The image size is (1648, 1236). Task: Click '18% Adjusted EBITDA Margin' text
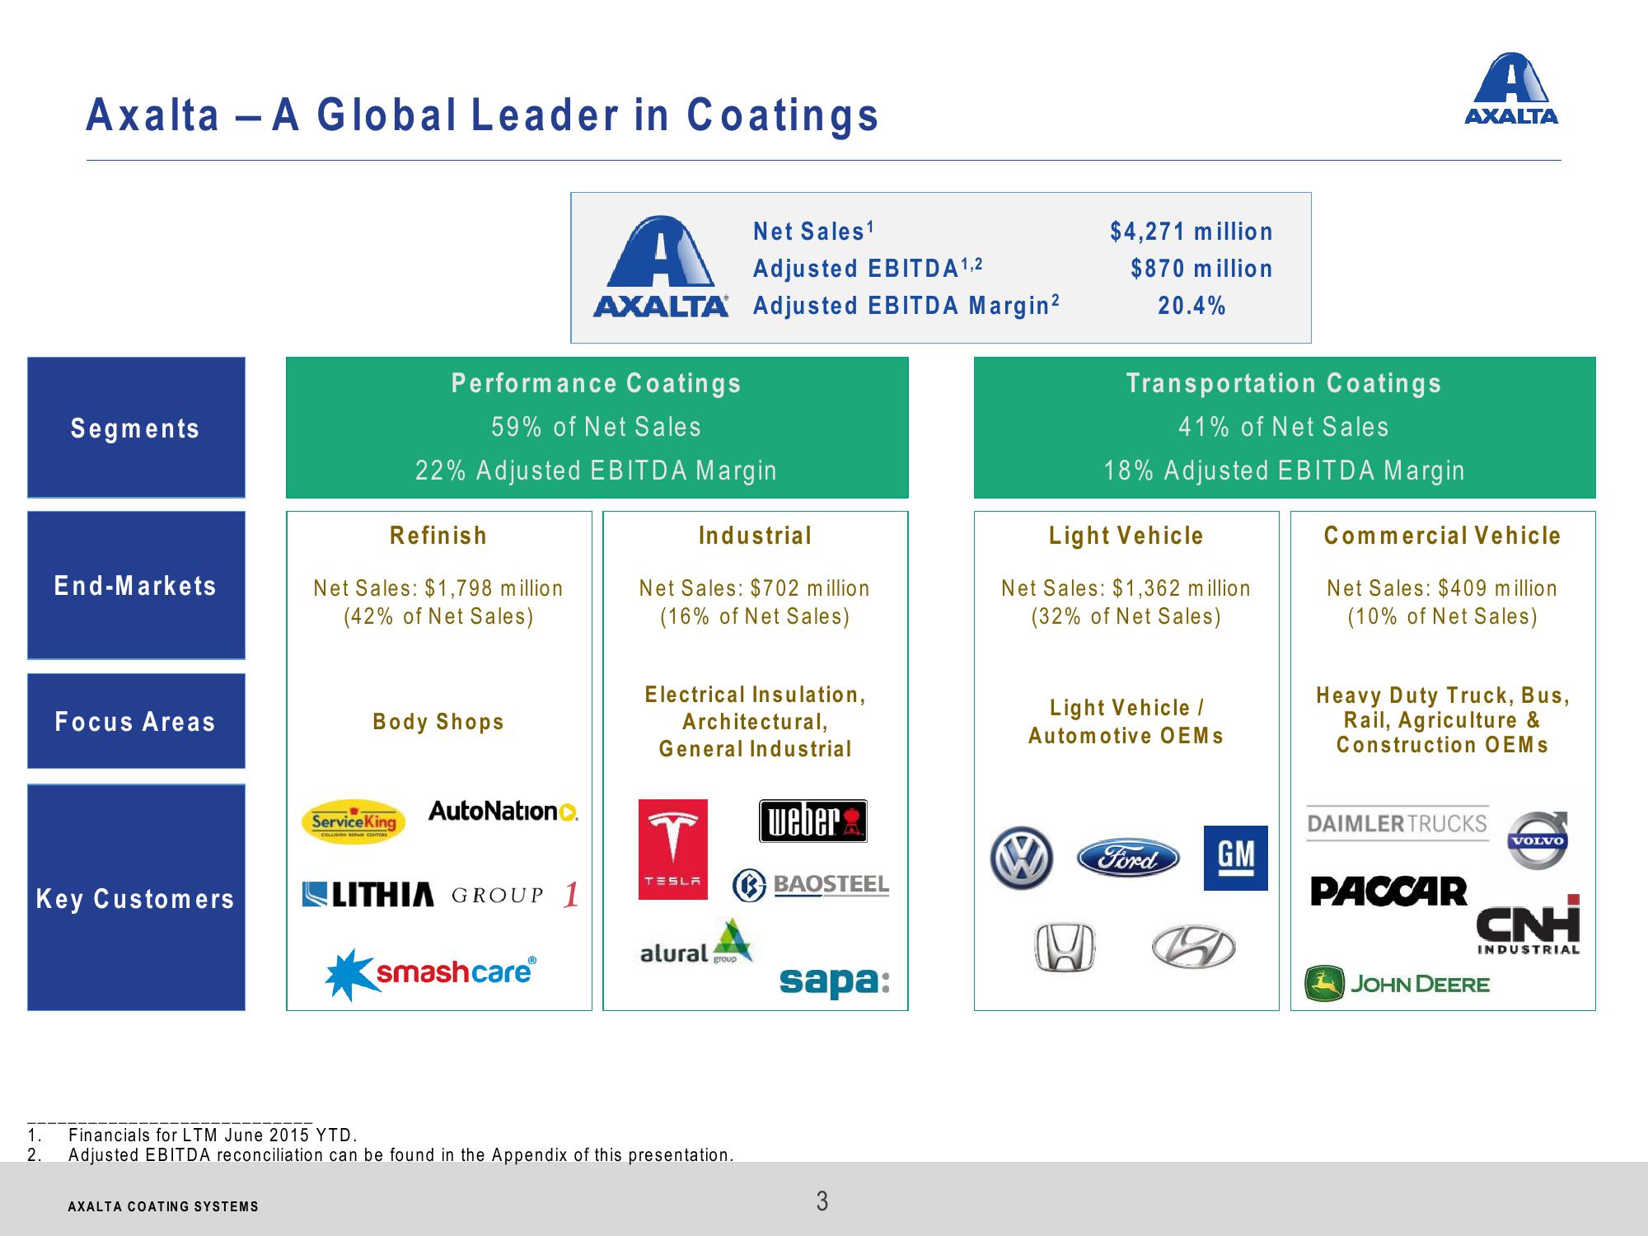pyautogui.click(x=1284, y=471)
